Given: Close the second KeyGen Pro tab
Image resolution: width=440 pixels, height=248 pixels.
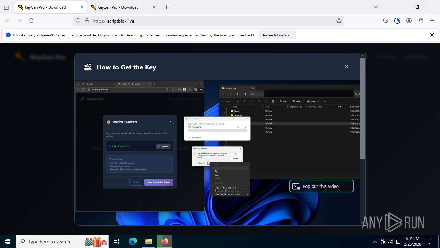Looking at the screenshot, I should (x=154, y=7).
